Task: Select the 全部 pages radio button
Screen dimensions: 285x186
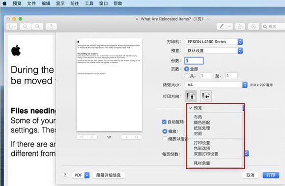Action: click(187, 69)
